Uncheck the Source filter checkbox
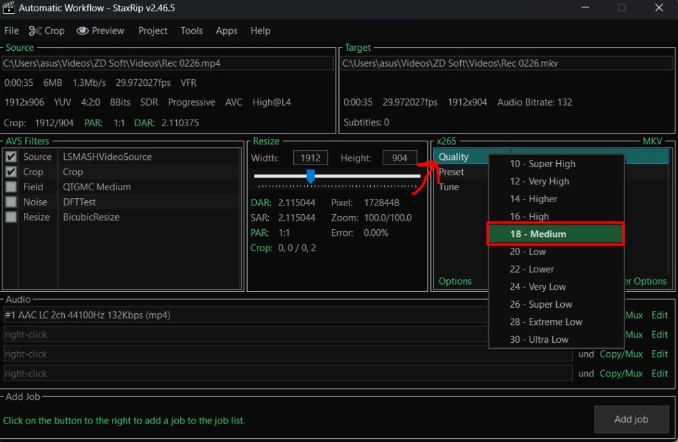The height and width of the screenshot is (442, 678). point(11,157)
